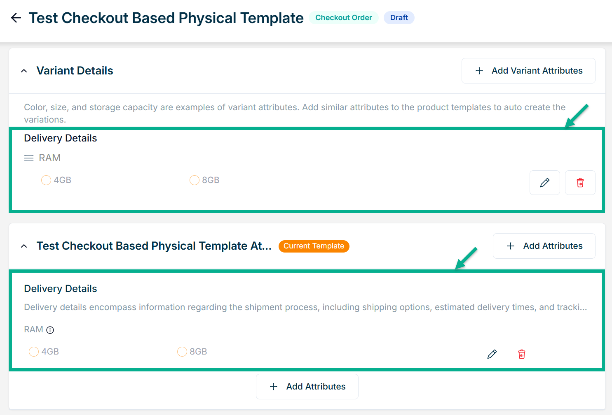Click the Add Variant Attributes button
This screenshot has width=612, height=415.
tap(528, 71)
